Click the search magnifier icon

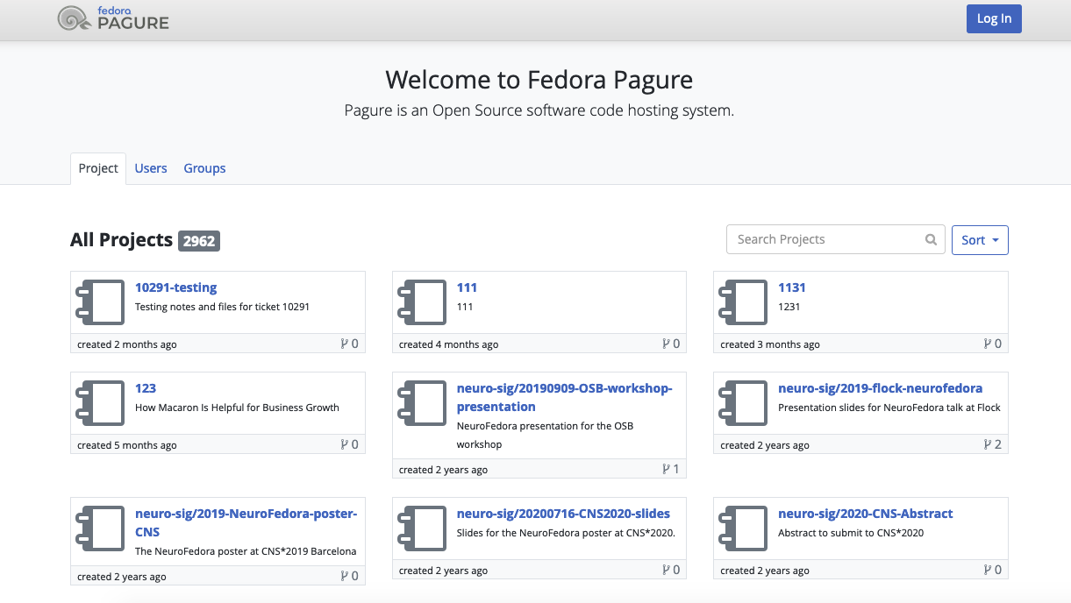click(931, 239)
